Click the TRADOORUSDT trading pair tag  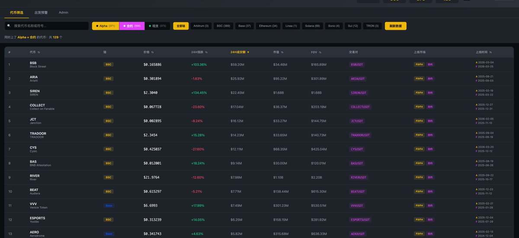(360, 135)
